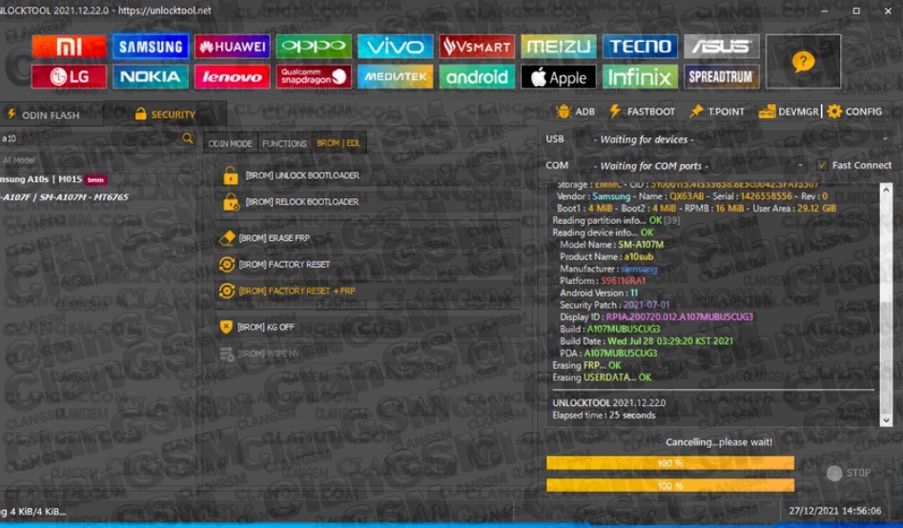Toggle the Fast Connect checkbox
This screenshot has height=528, width=903.
pyautogui.click(x=822, y=165)
